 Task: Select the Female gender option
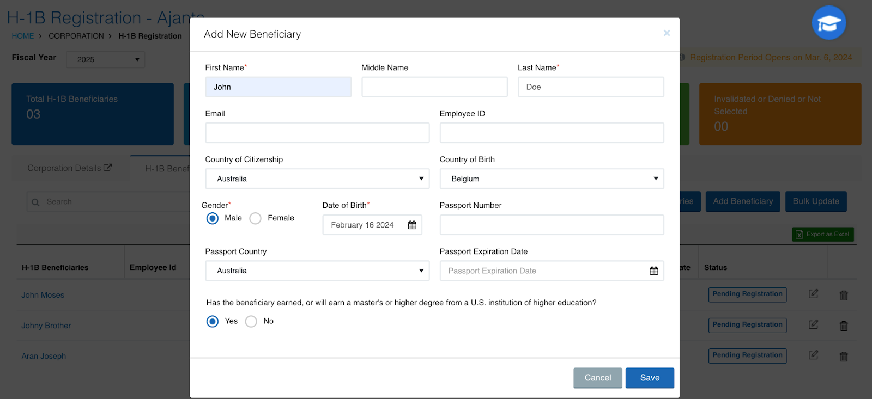[x=255, y=218]
